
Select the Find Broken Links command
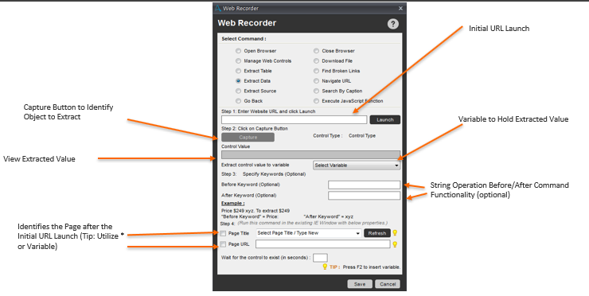coord(316,71)
